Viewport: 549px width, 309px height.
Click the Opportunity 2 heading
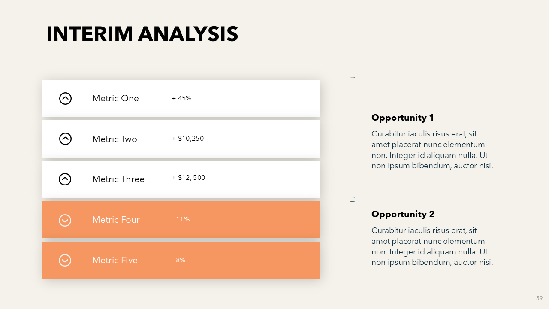[403, 214]
